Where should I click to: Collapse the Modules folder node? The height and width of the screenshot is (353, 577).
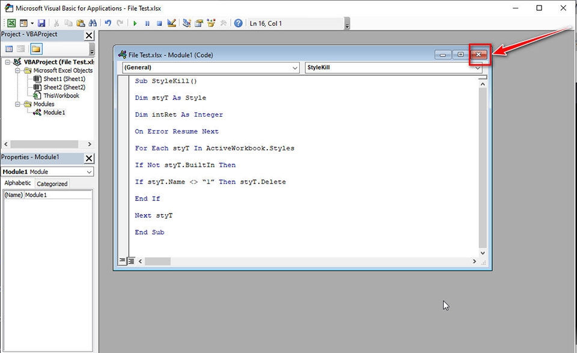click(17, 104)
